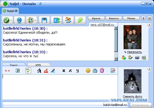Screen dimensions: 154x108
Task: Click the Увеличить enlarge photo link
Action: coord(134,52)
